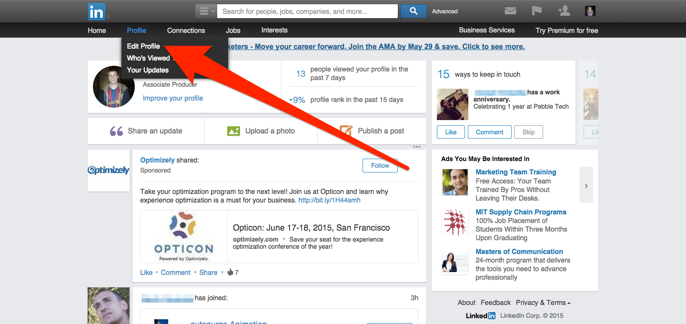Screen dimensions: 686x324
Task: Comment on the work anniversary
Action: 490,132
